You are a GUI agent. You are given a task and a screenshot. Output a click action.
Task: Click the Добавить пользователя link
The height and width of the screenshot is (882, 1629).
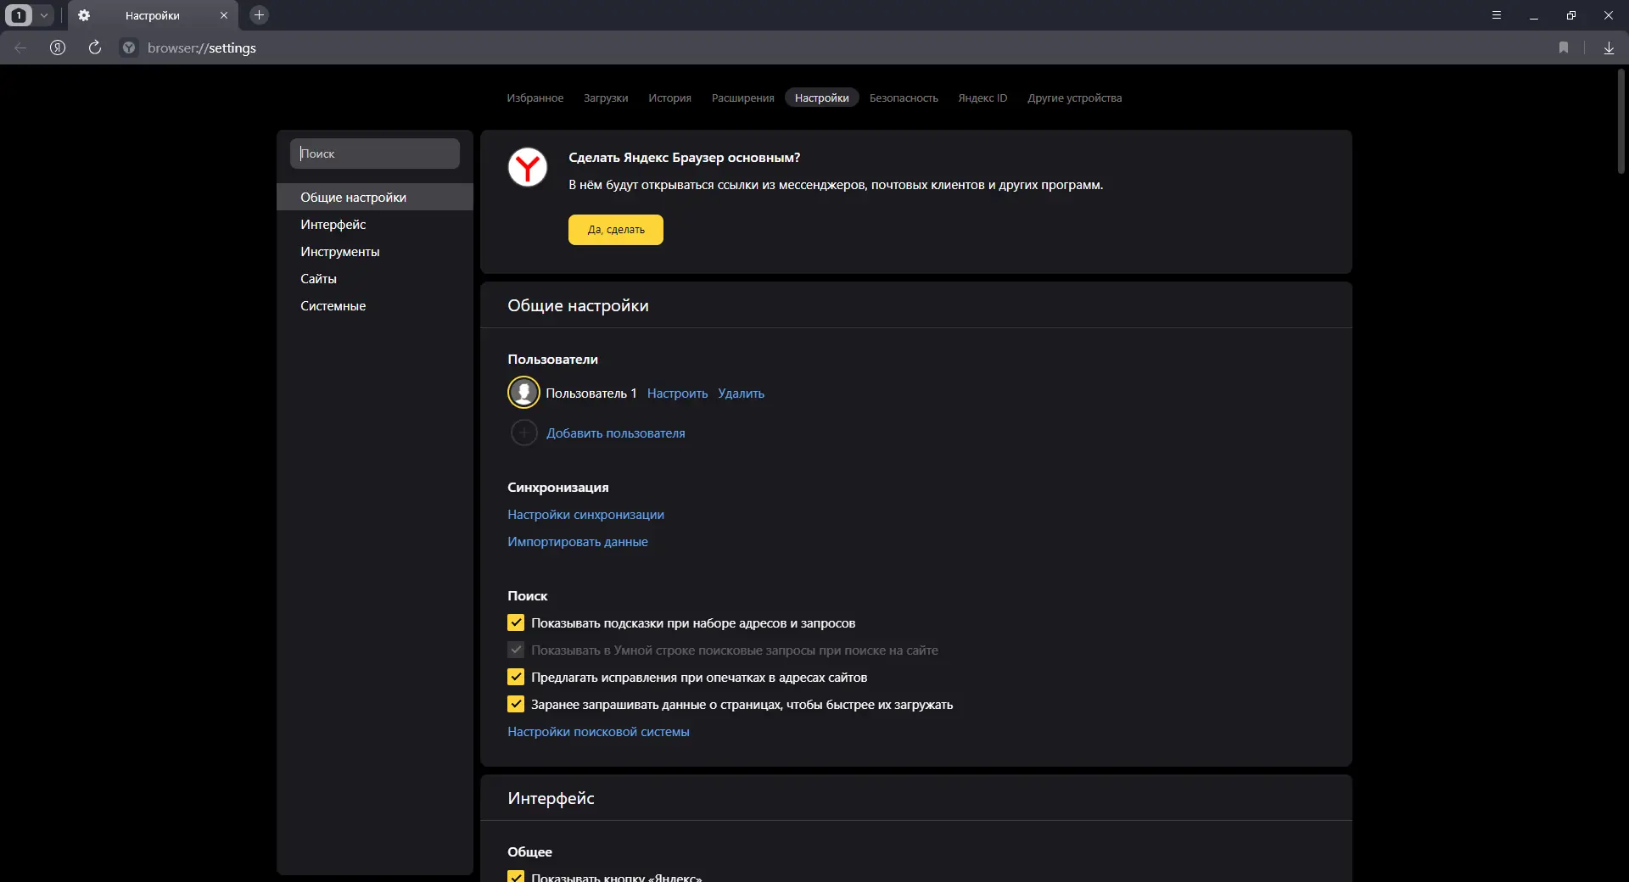(616, 433)
